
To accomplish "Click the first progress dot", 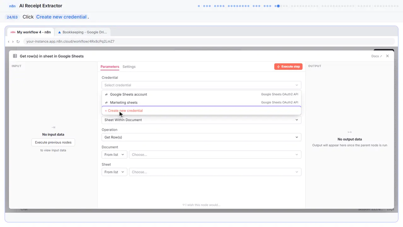I will click(x=199, y=6).
